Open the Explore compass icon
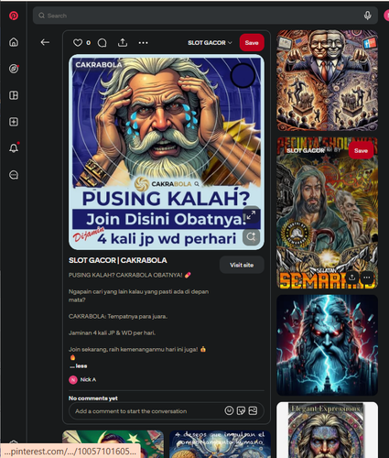The image size is (389, 458). point(14,69)
